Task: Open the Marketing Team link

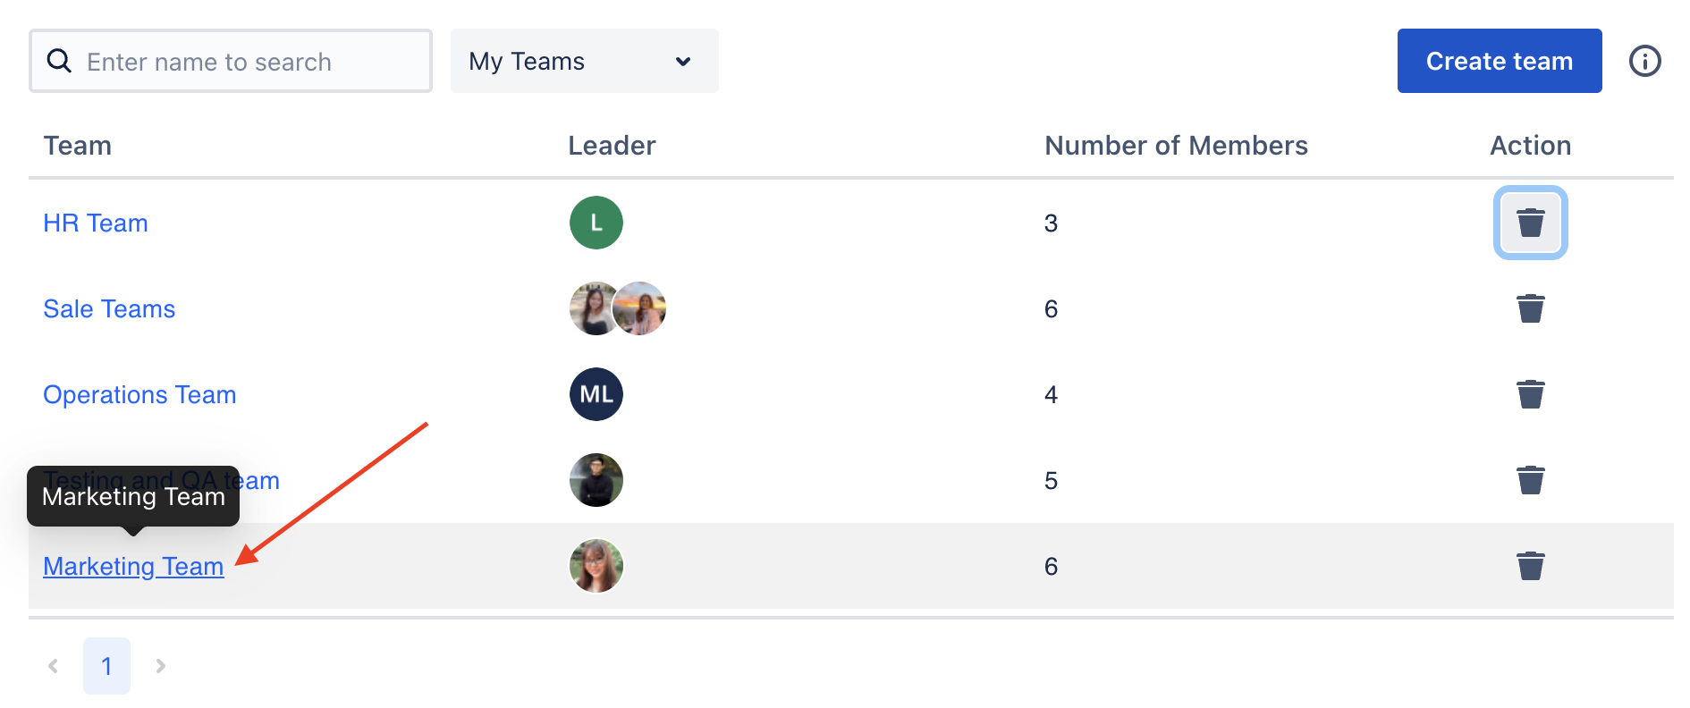Action: click(x=133, y=566)
